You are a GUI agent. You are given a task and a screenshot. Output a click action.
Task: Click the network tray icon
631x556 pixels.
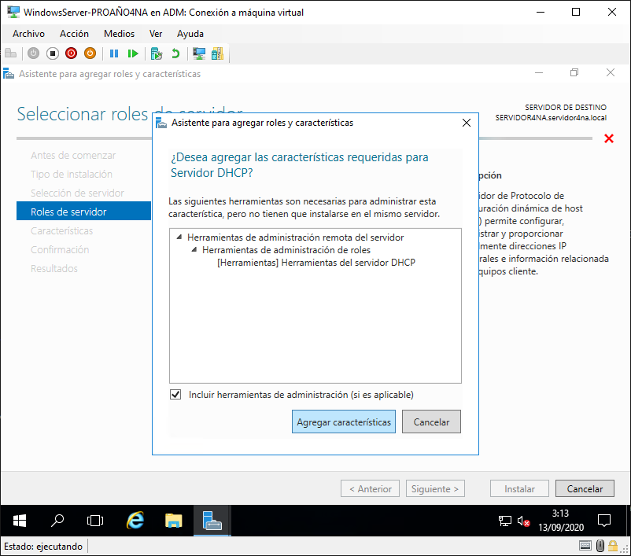(504, 521)
